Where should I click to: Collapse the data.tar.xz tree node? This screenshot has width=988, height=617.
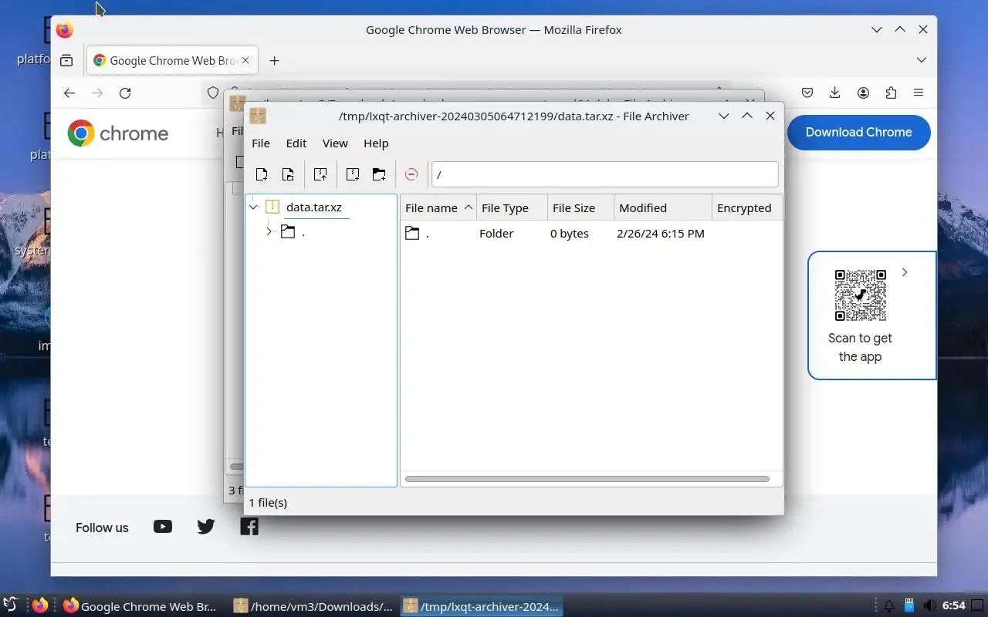(253, 207)
